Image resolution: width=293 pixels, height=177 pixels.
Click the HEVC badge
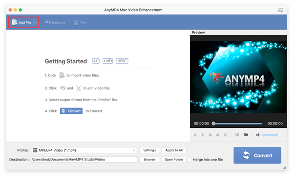[122, 61]
